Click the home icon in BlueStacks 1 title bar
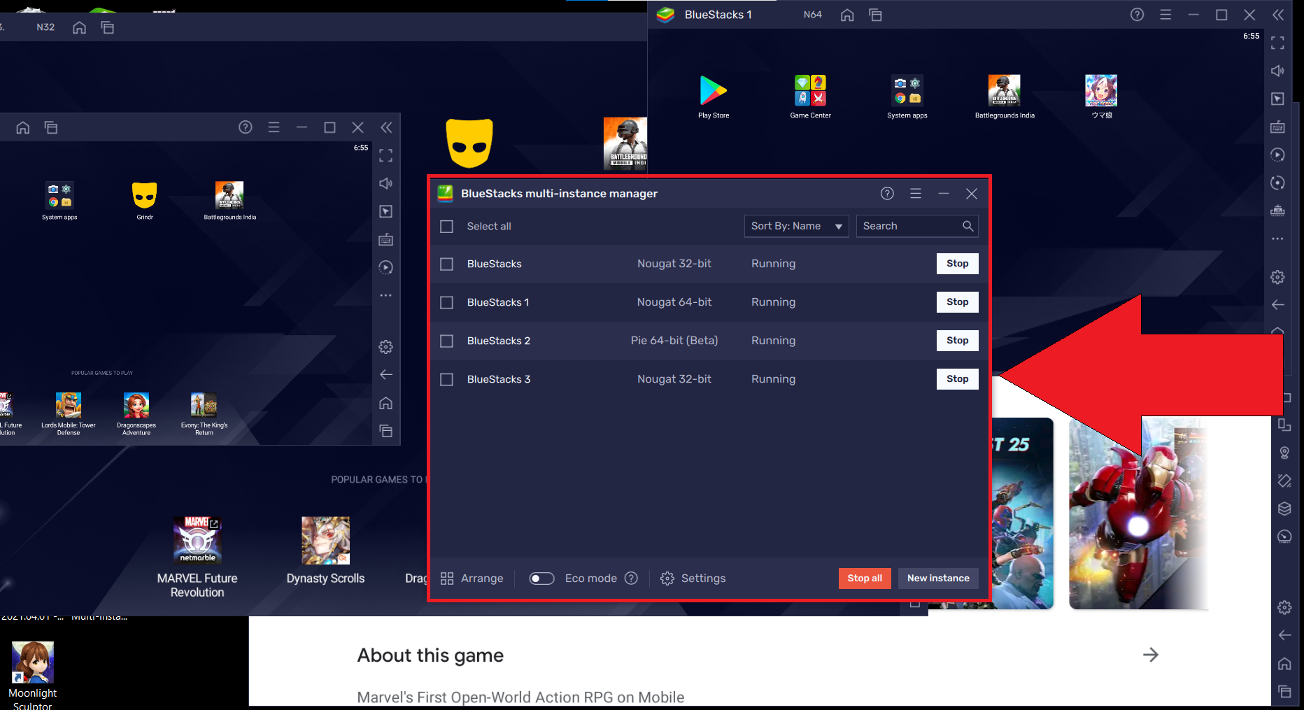Screen dimensions: 1304x710 tap(847, 15)
